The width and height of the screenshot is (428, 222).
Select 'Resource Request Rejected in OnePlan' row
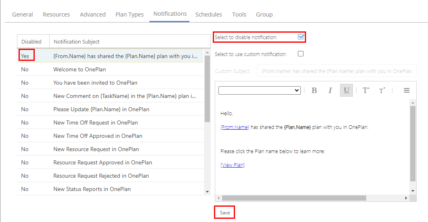(x=110, y=176)
